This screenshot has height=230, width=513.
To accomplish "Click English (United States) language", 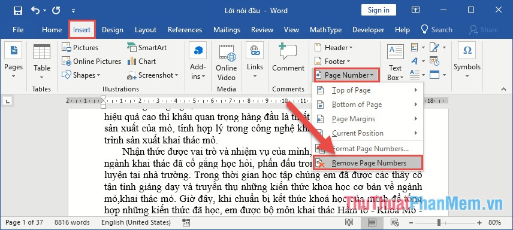I will pos(136,222).
